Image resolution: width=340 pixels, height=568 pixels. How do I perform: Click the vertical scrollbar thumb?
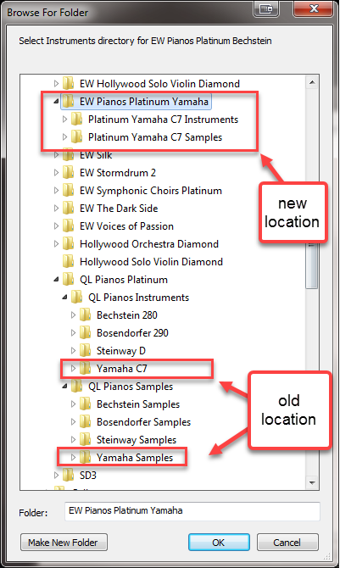(312, 266)
